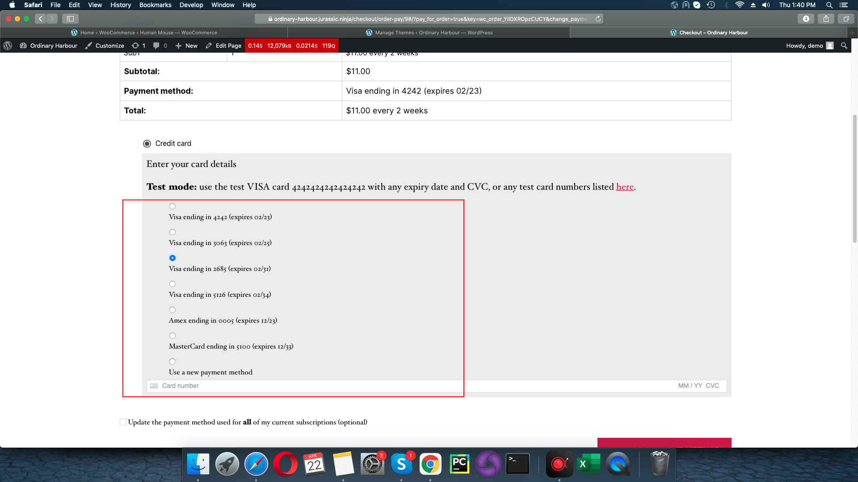Launch PyCharm from the Dock
The width and height of the screenshot is (858, 482).
pos(459,464)
